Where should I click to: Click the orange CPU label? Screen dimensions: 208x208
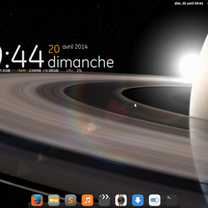point(70,71)
